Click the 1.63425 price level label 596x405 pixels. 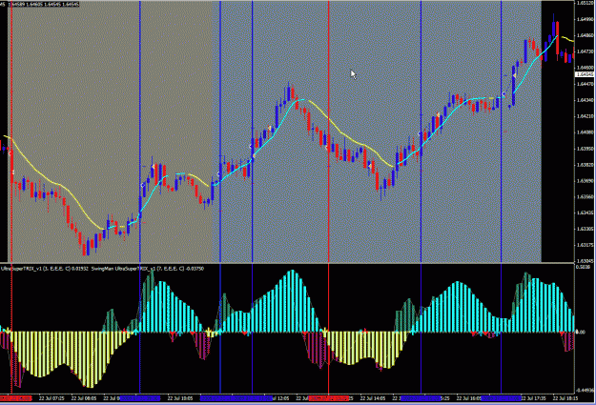pyautogui.click(x=586, y=213)
